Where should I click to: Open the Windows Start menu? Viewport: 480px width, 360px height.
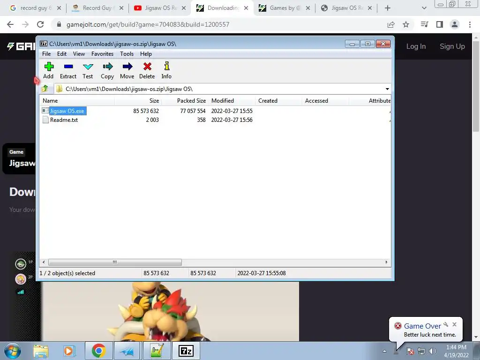[x=13, y=351]
